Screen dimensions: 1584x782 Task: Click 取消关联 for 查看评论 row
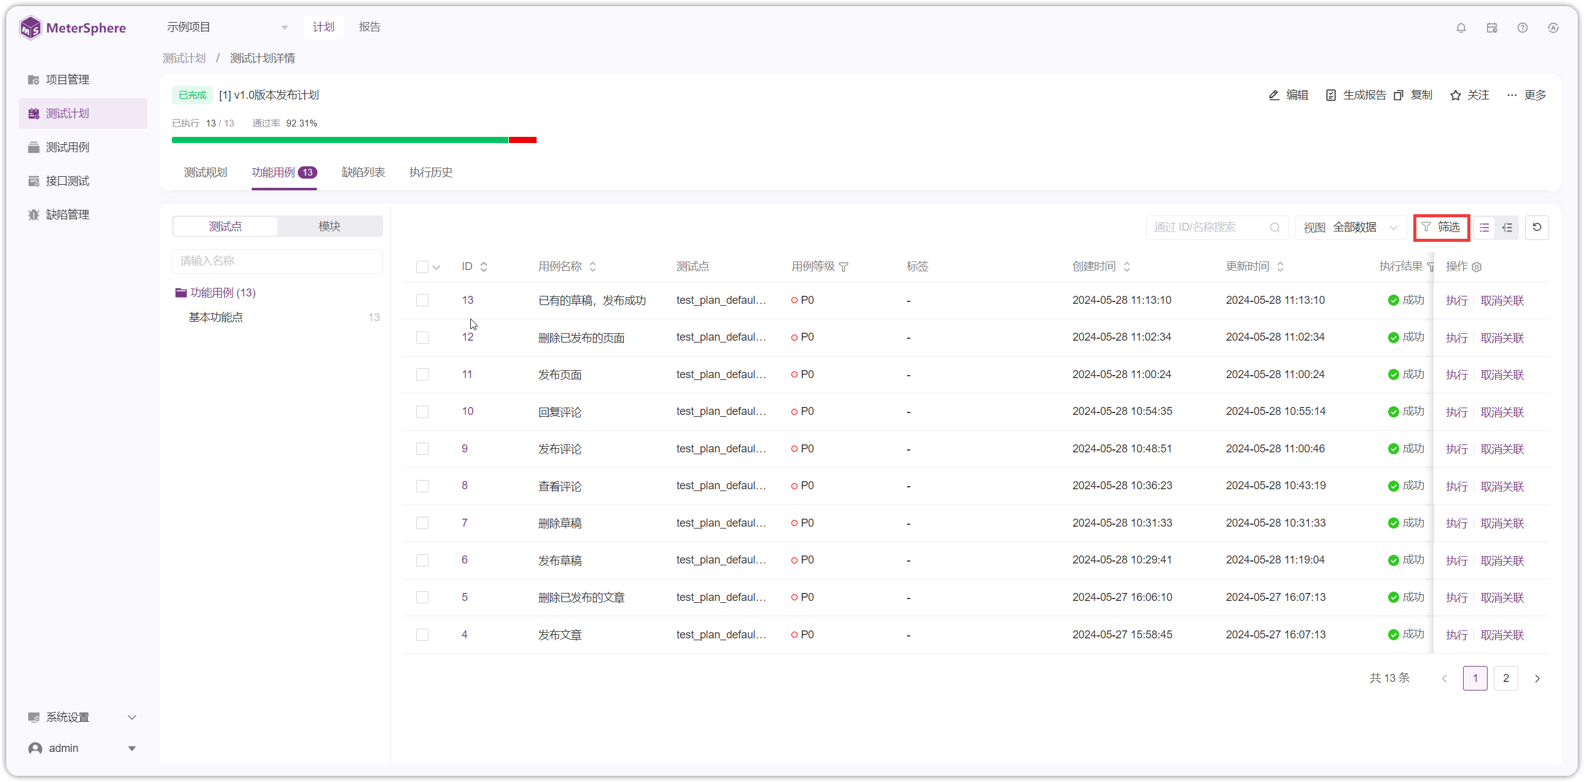pyautogui.click(x=1502, y=486)
